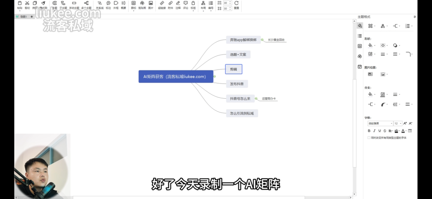Add a relationship line (关系线)
This screenshot has height=199, width=432.
(100, 3)
